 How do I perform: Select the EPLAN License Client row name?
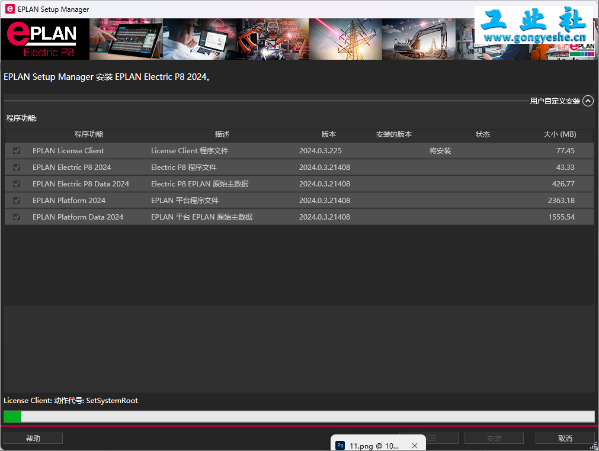pos(68,151)
